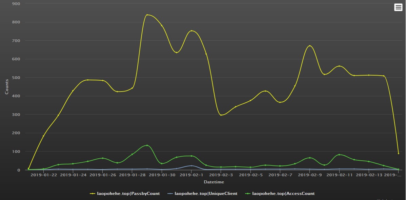Click the 2019-02-11 x-axis label
This screenshot has width=406, height=200.
pos(339,175)
